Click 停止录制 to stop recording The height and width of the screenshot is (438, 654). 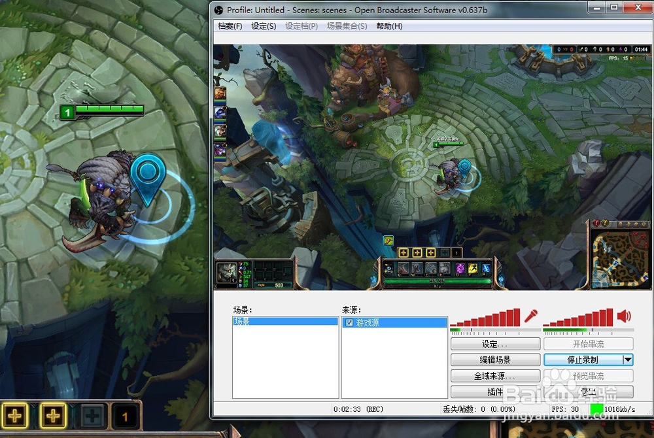click(x=583, y=360)
